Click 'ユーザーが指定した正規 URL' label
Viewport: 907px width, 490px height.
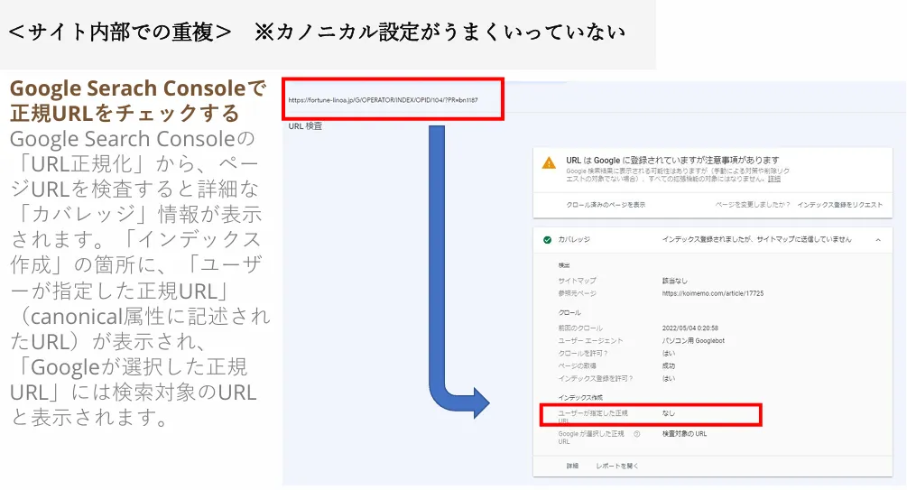[x=592, y=417]
